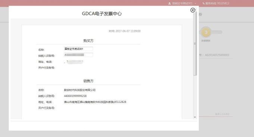Click the progress bar after step 3

tap(216, 32)
